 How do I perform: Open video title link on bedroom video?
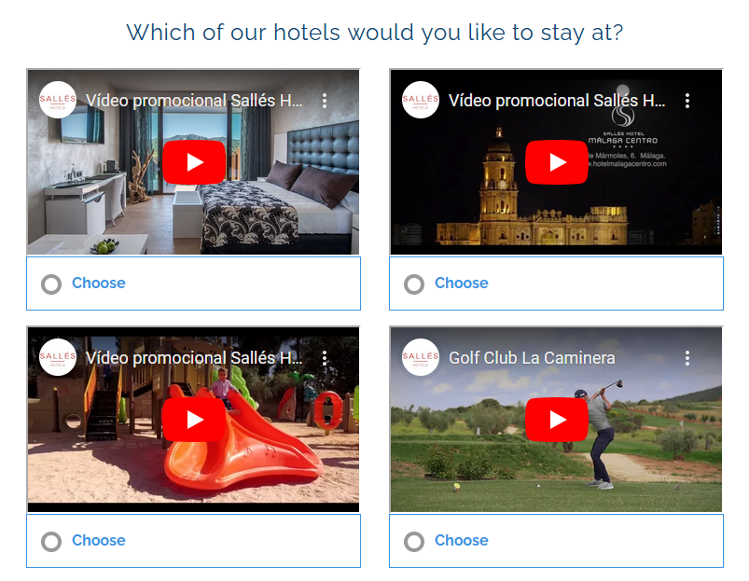click(x=194, y=101)
